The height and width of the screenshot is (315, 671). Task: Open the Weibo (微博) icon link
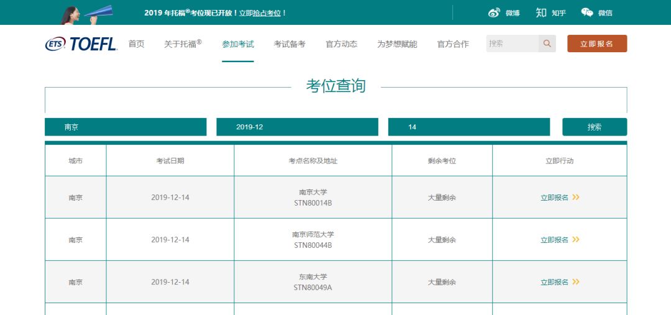click(x=504, y=13)
